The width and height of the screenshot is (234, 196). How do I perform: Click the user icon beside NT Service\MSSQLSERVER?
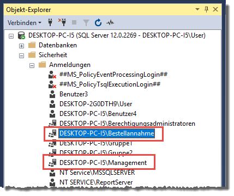[52, 173]
